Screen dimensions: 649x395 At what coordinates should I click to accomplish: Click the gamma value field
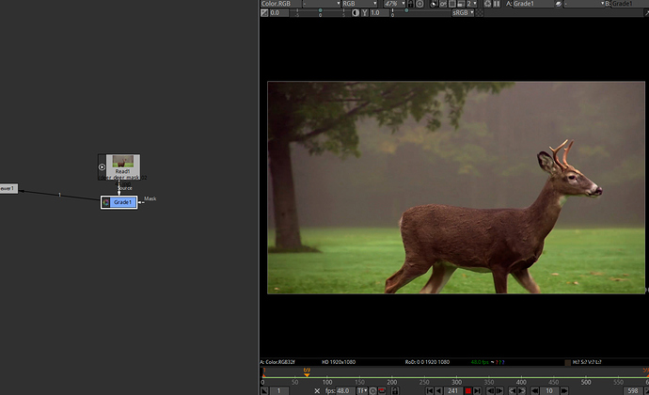click(x=377, y=13)
